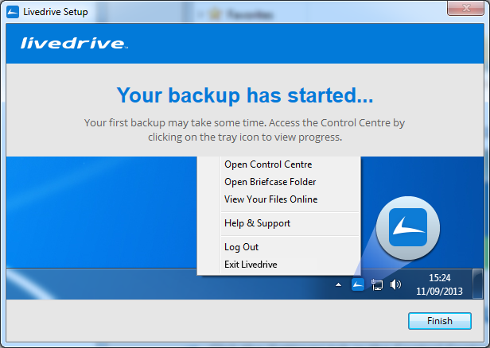Click the Livedrive Setup title text
Viewport: 490px width, 348px height.
tap(56, 12)
